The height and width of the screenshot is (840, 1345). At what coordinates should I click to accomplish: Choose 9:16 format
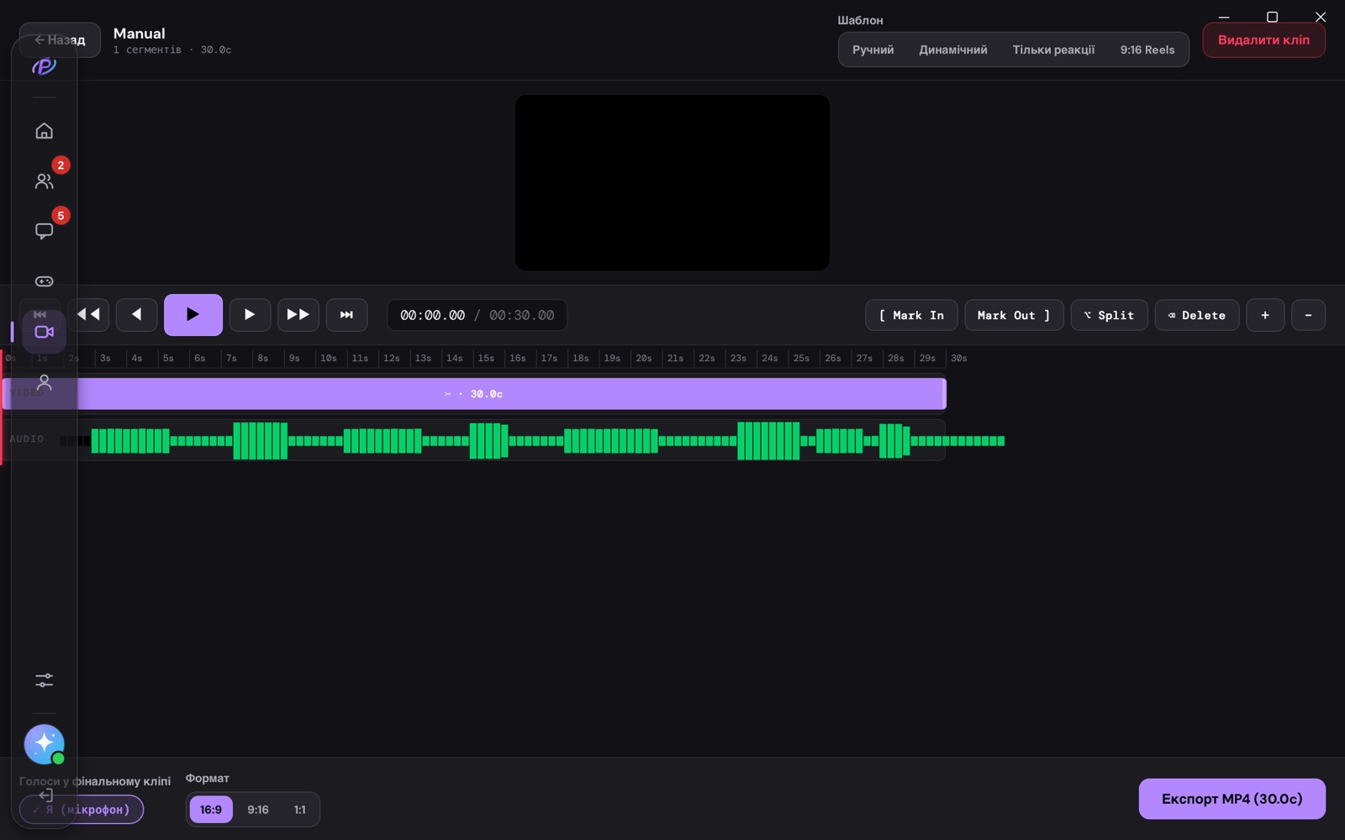(x=258, y=810)
